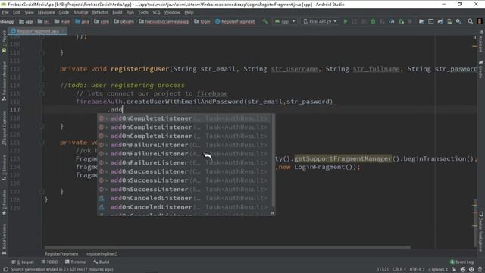The width and height of the screenshot is (485, 273).
Task: Click the Make Project hammer icon
Action: (x=264, y=21)
